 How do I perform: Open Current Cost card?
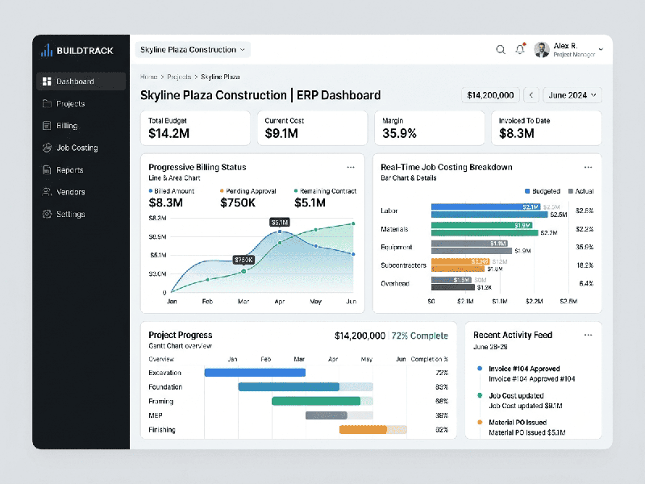click(312, 128)
